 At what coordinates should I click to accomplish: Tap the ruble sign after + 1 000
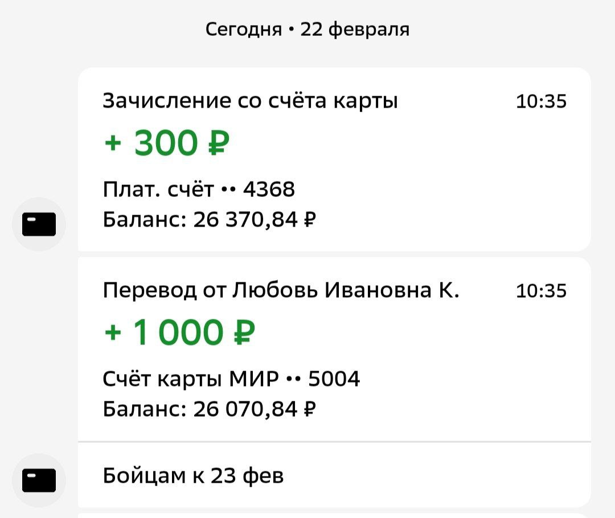pos(244,333)
